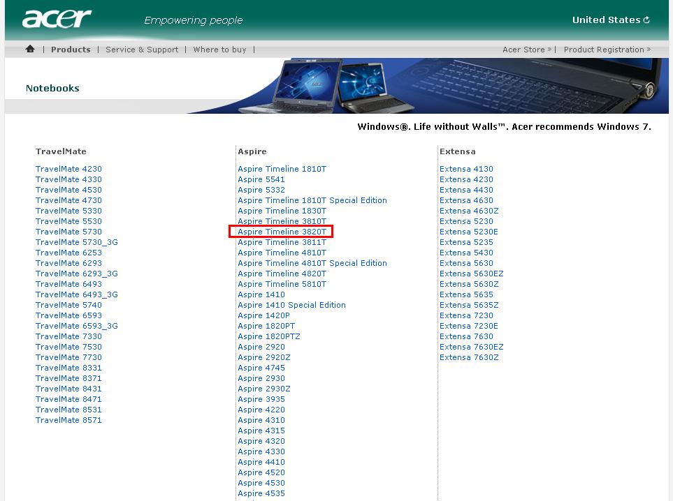Screen dimensions: 673x501
Task: Open Extensa 4130 page
Action: 467,169
